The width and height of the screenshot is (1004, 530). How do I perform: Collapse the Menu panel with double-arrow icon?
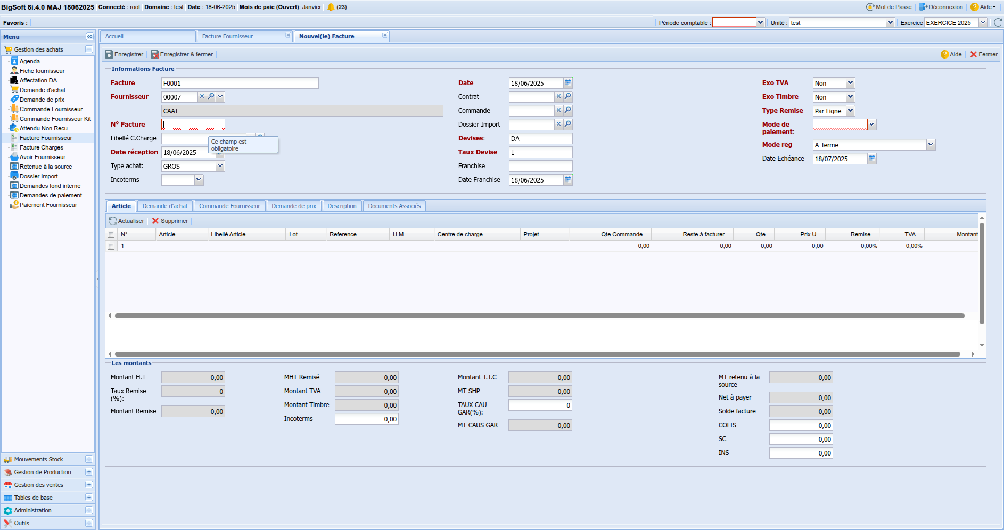click(x=89, y=37)
